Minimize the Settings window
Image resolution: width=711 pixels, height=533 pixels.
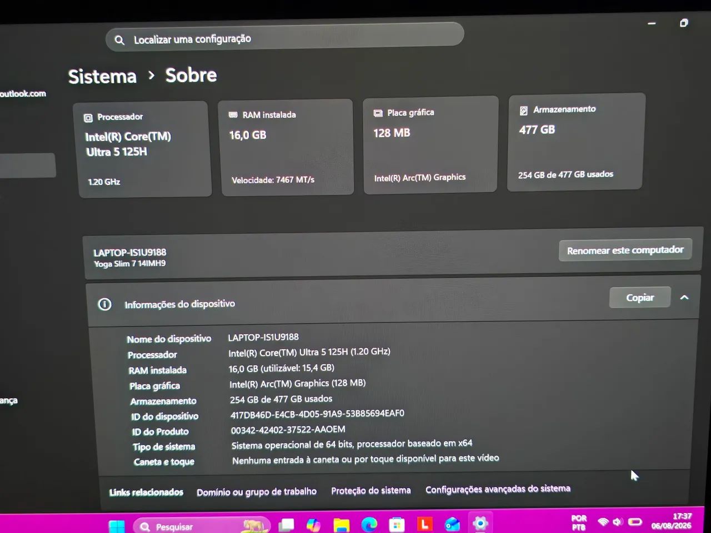pyautogui.click(x=652, y=23)
